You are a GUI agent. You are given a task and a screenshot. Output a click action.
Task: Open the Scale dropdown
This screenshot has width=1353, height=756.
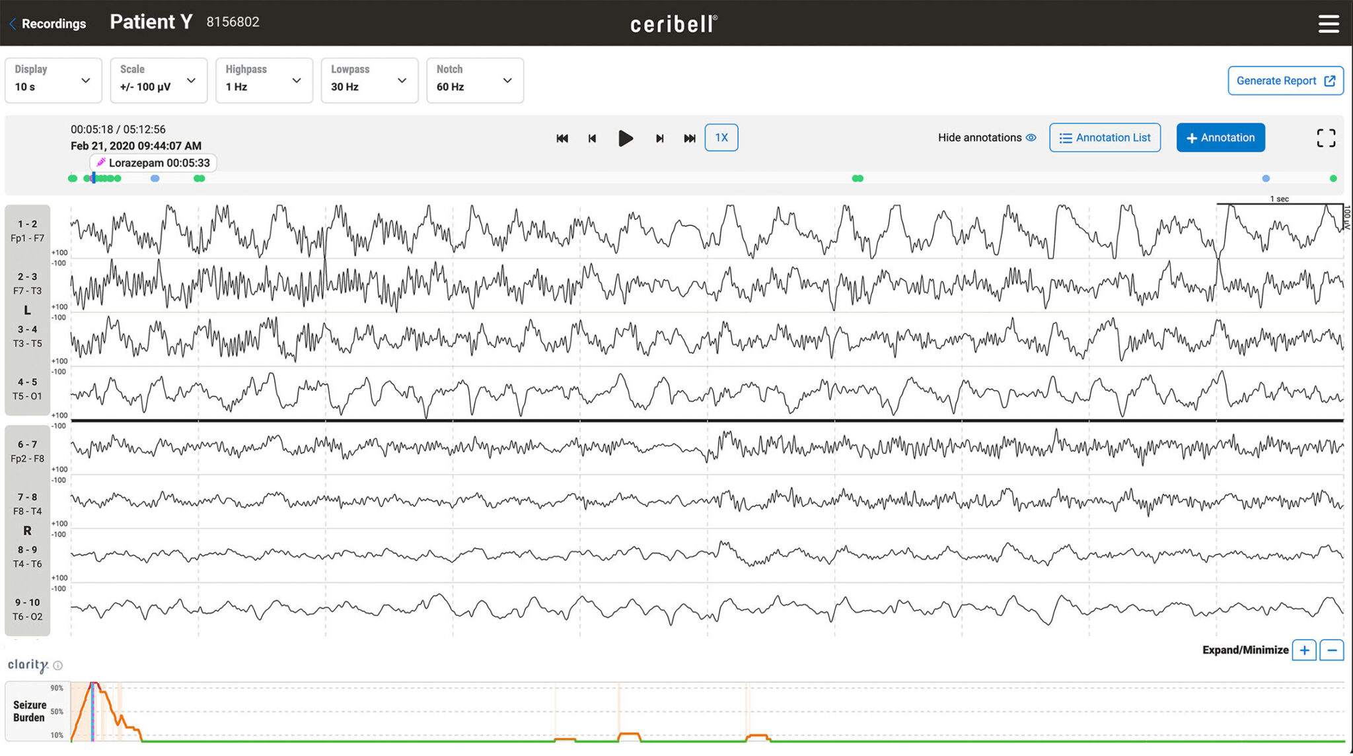159,81
